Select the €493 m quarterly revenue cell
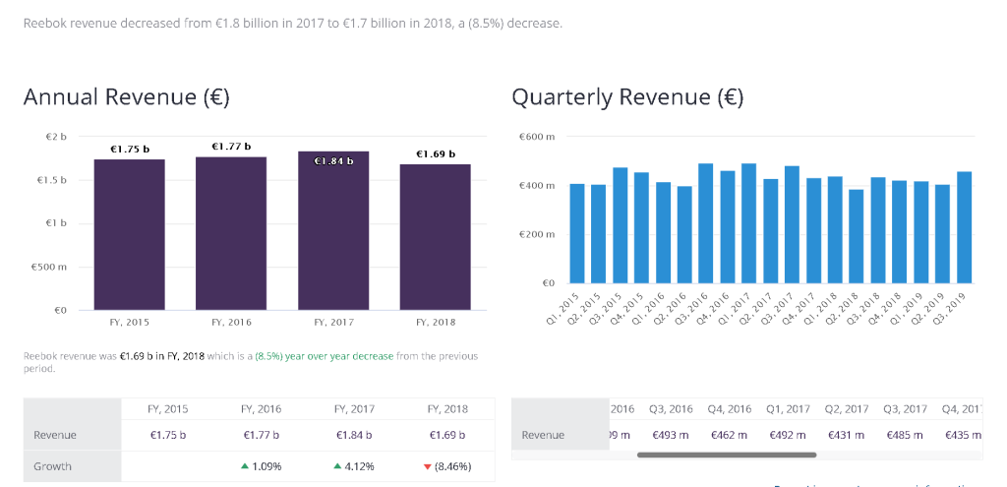The height and width of the screenshot is (487, 1007). coord(672,434)
